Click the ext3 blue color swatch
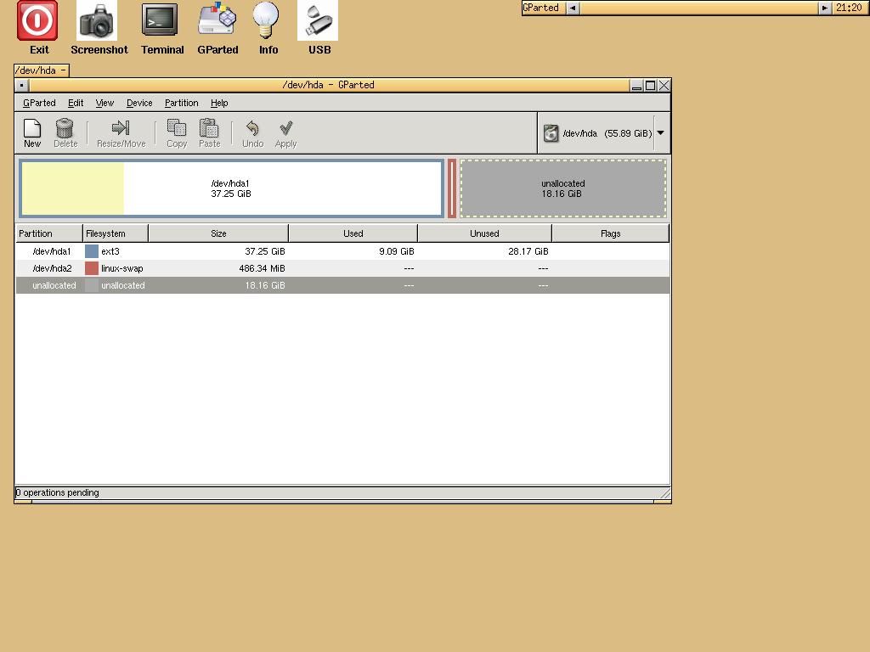 92,251
